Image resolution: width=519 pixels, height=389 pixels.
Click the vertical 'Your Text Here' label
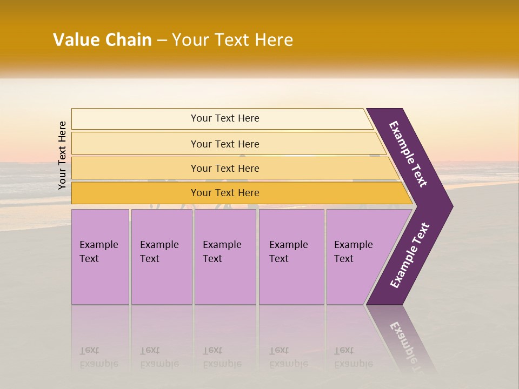click(62, 155)
